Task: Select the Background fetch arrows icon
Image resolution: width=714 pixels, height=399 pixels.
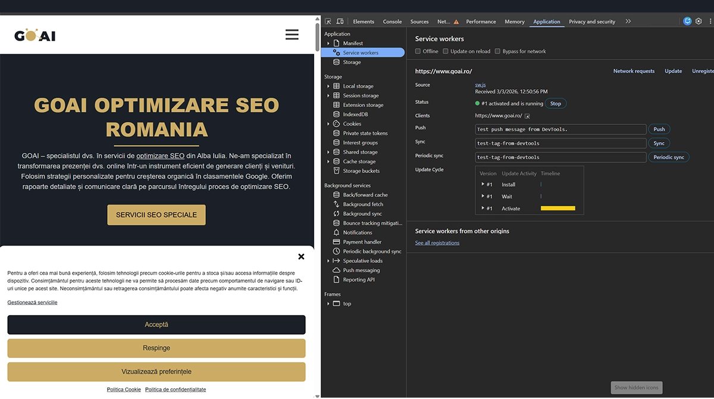Action: click(336, 204)
